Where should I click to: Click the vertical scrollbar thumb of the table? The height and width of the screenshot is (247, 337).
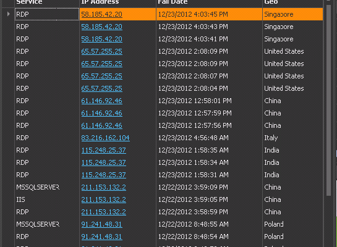tap(328, 100)
